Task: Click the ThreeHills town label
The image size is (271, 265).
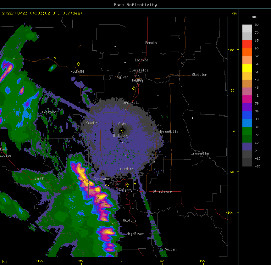Action: click(x=169, y=132)
